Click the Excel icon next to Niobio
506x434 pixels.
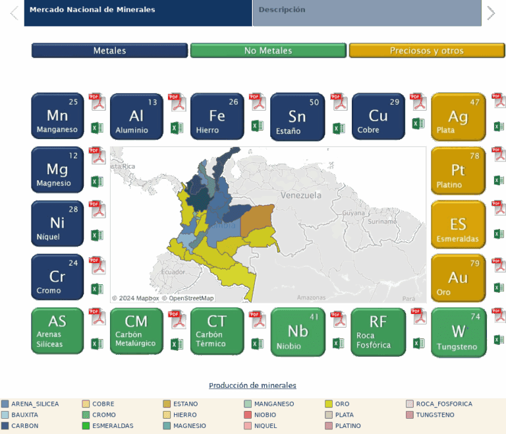point(338,343)
